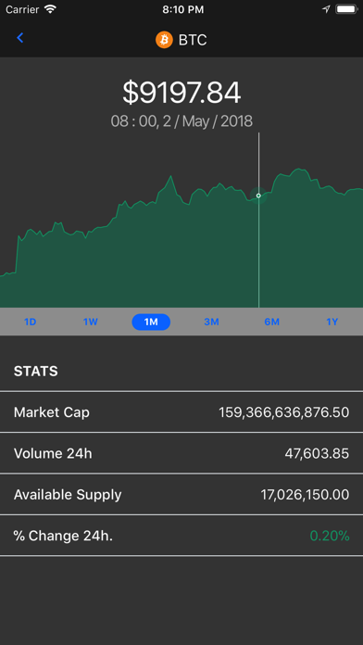
Task: Tap the Market Cap label
Action: (51, 411)
